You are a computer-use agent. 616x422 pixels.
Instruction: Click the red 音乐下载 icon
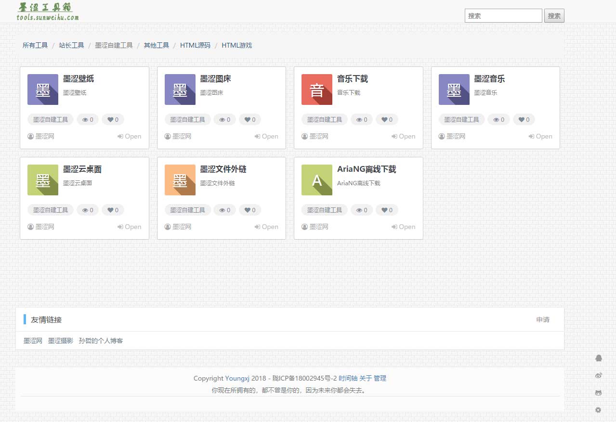pyautogui.click(x=316, y=90)
